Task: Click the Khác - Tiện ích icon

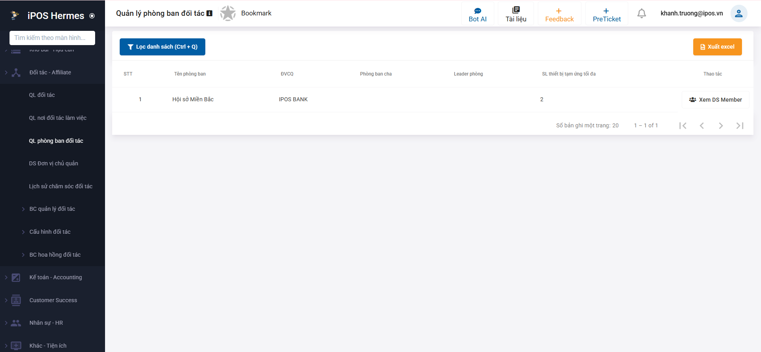Action: coord(16,346)
